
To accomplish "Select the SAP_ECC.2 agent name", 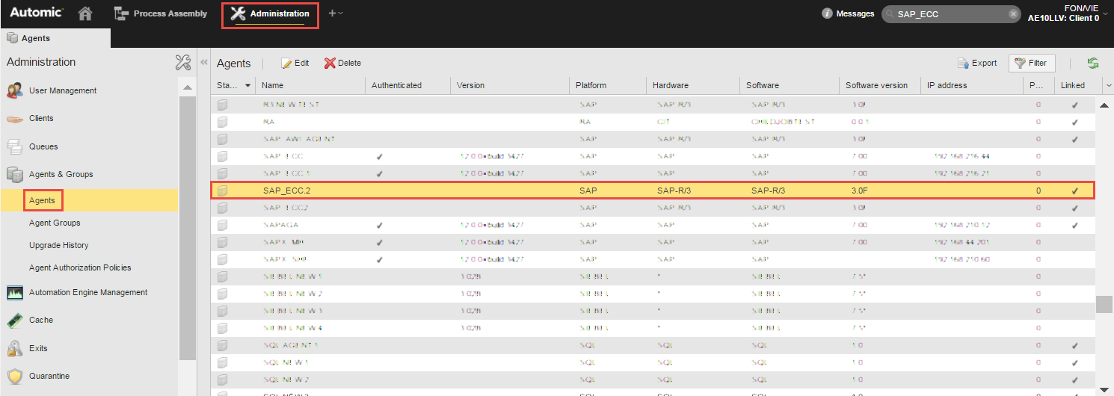I will coord(287,191).
